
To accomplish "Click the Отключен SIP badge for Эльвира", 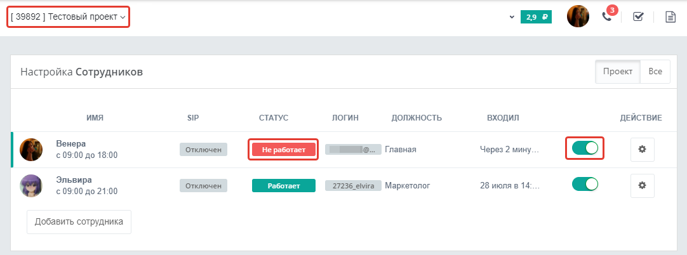I will [x=203, y=185].
